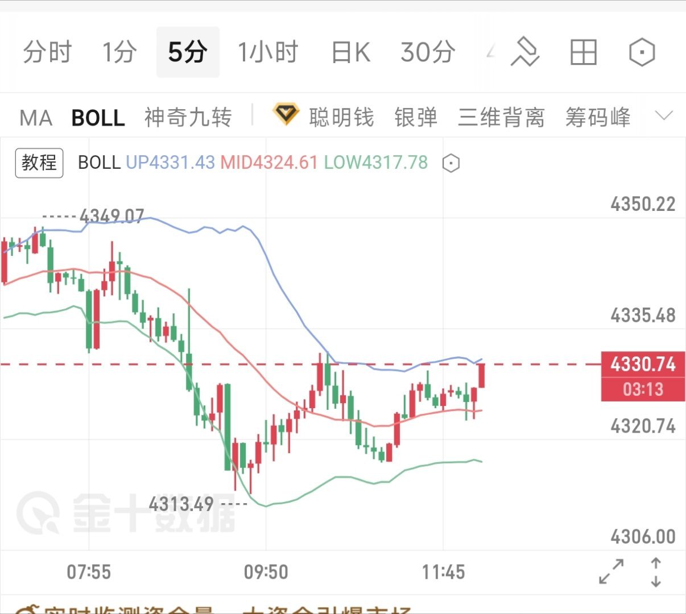The width and height of the screenshot is (686, 614).
Task: Switch to the 日K chart
Action: 351,52
